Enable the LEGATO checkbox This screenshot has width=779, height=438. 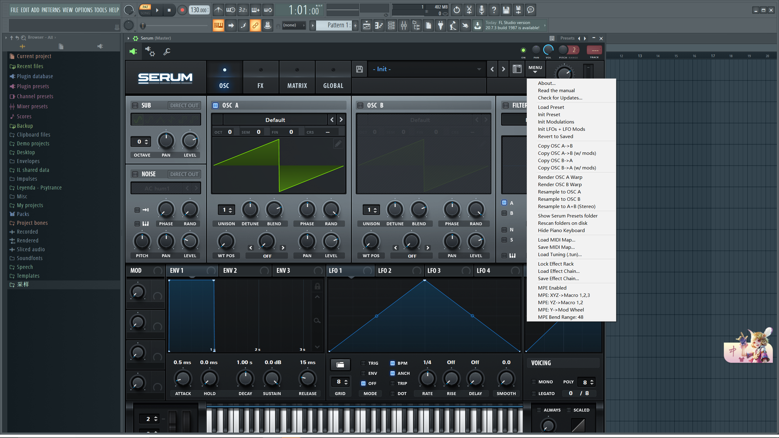coord(534,393)
